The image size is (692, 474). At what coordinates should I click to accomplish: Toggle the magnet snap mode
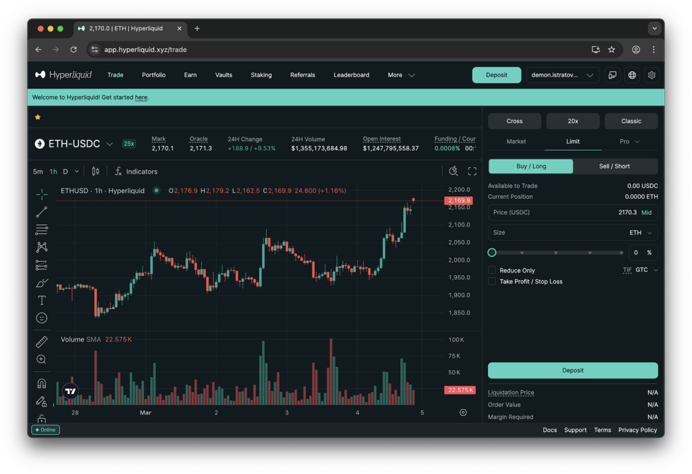coord(41,383)
